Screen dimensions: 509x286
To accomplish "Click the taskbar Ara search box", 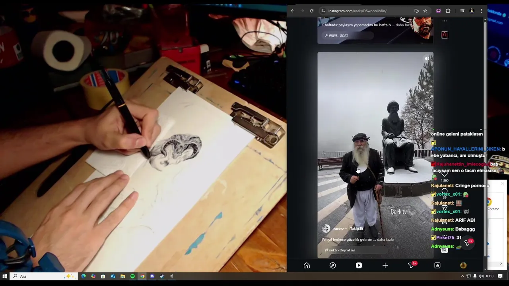I will 43,276.
